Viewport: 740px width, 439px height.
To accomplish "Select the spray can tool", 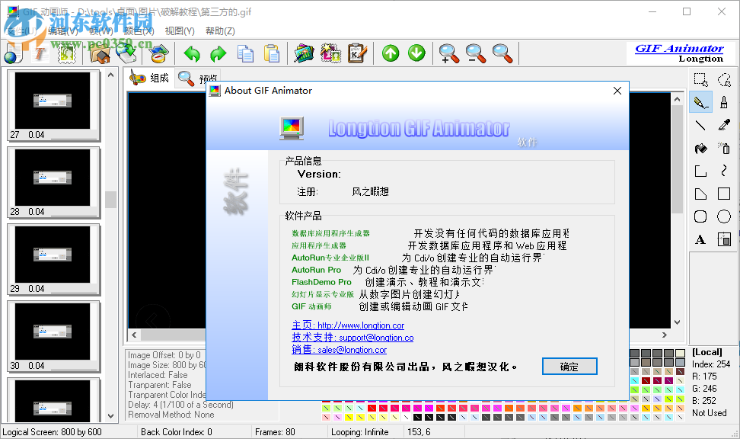I will pyautogui.click(x=723, y=147).
